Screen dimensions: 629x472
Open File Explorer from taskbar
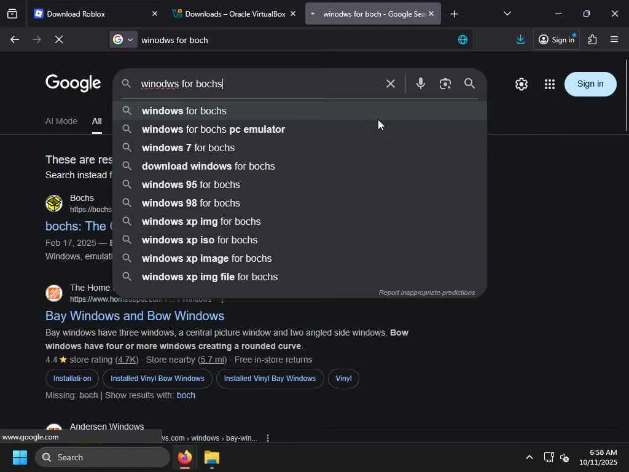click(x=211, y=457)
